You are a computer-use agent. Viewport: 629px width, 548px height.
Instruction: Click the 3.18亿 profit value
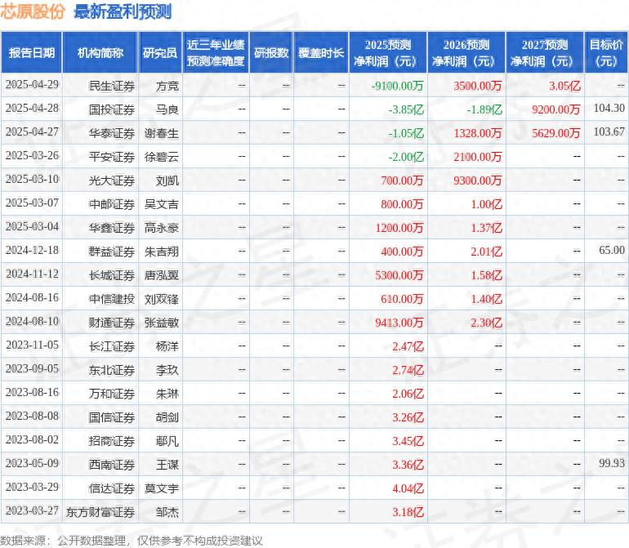pos(408,512)
